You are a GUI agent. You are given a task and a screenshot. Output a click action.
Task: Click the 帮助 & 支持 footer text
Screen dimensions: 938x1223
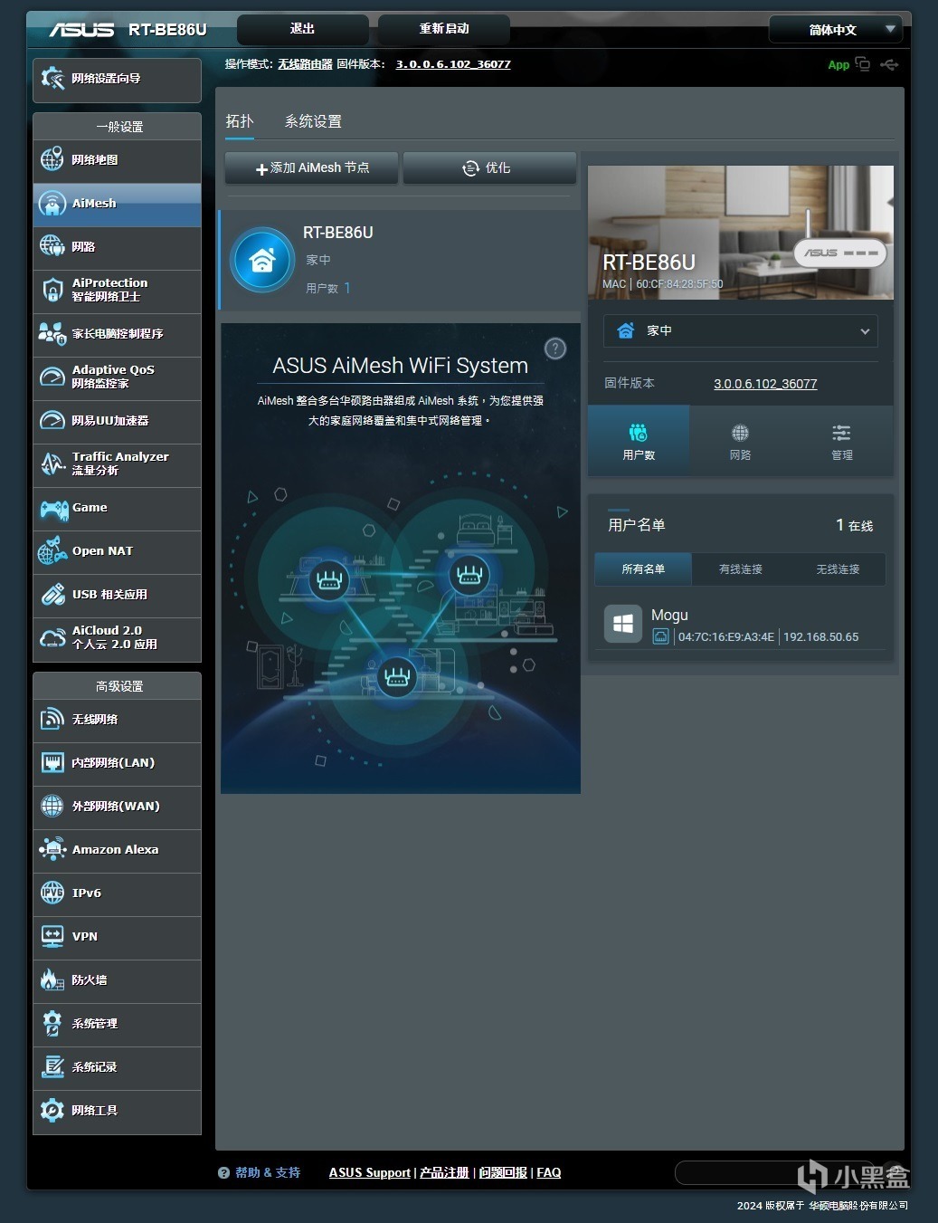268,1172
